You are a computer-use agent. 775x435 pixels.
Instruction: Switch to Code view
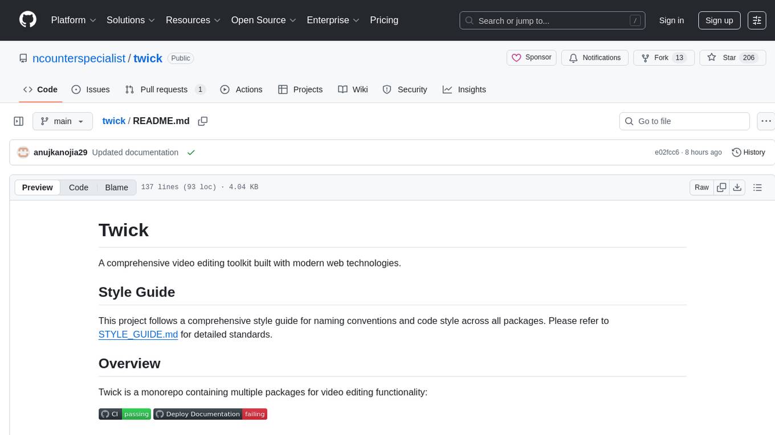[x=79, y=187]
